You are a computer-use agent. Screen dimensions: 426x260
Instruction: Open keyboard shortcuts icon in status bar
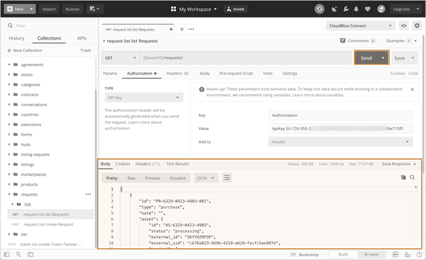point(407,255)
